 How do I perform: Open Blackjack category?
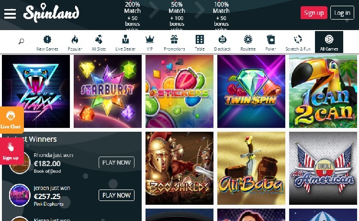point(222,42)
